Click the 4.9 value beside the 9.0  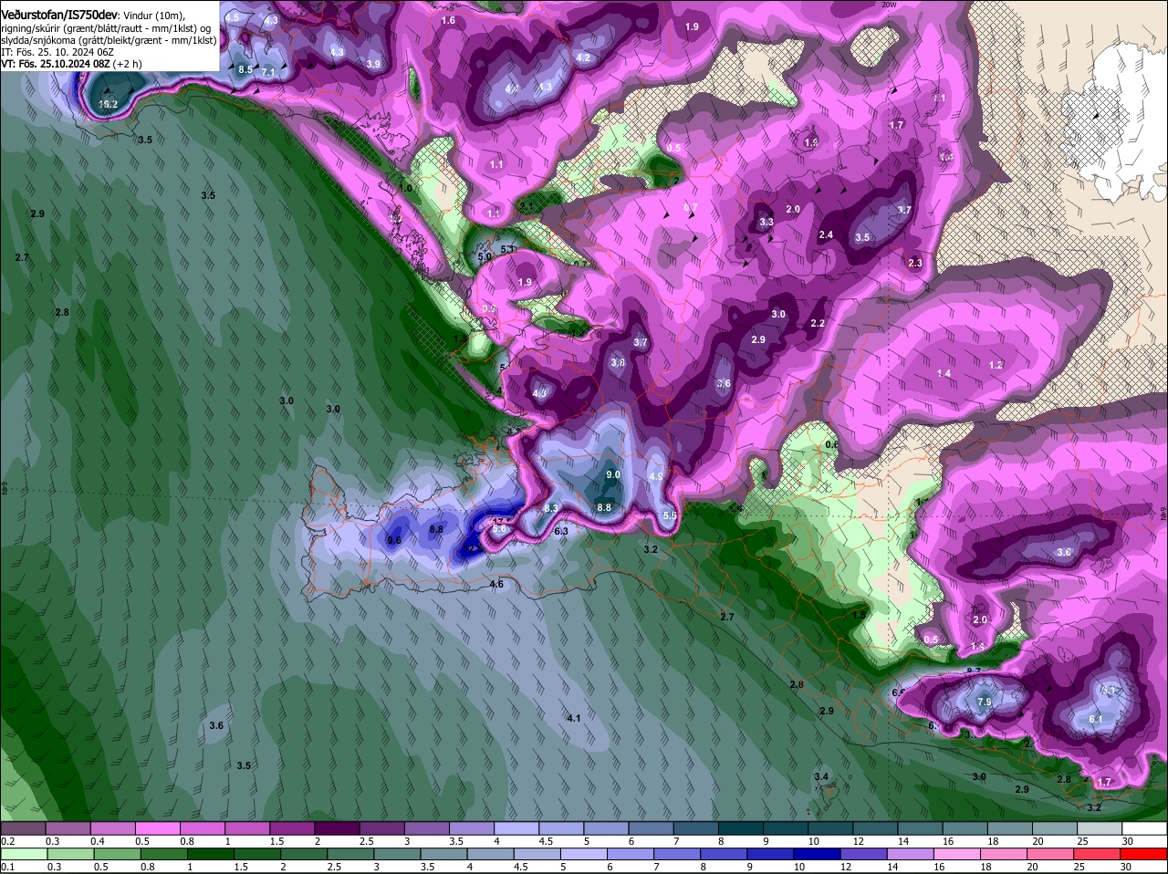[x=655, y=476]
